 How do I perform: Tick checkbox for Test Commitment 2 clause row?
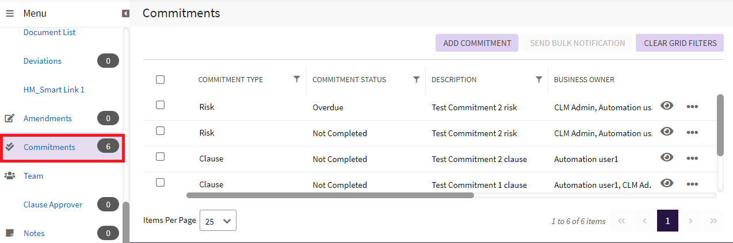coord(161,157)
